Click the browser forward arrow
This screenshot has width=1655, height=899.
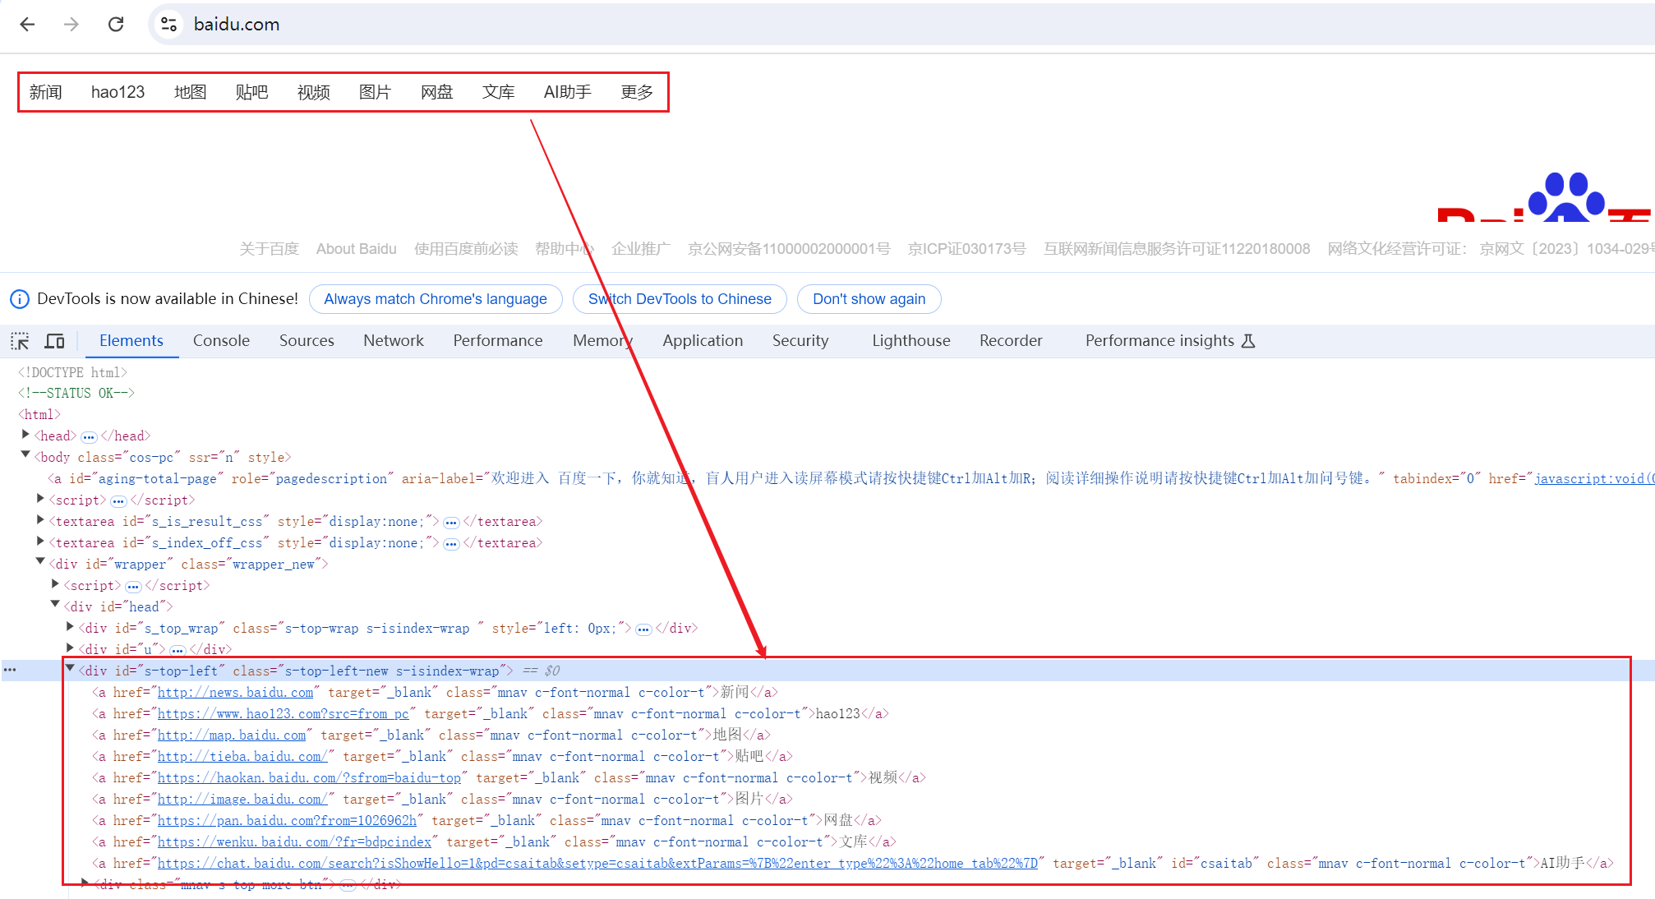pos(71,25)
